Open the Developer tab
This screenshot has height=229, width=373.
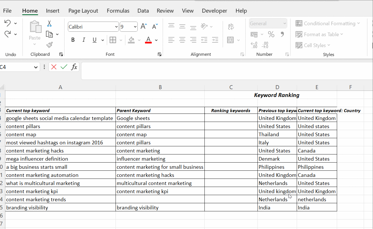click(x=214, y=11)
